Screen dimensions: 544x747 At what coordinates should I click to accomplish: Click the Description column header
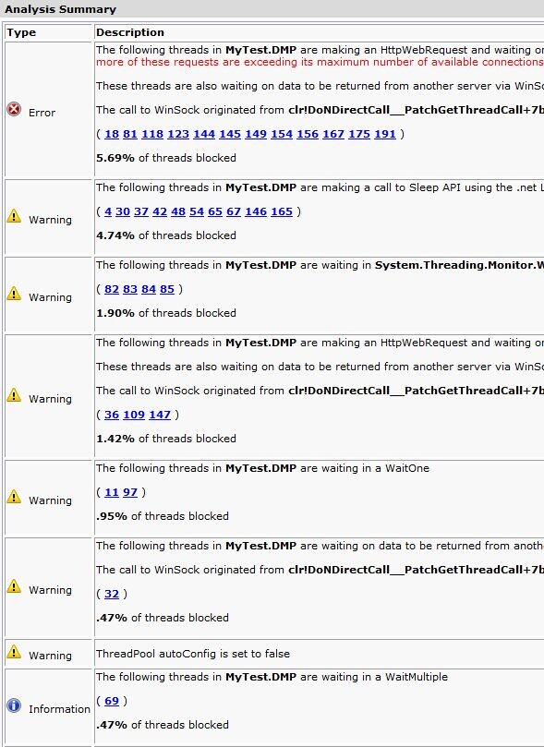tap(130, 32)
